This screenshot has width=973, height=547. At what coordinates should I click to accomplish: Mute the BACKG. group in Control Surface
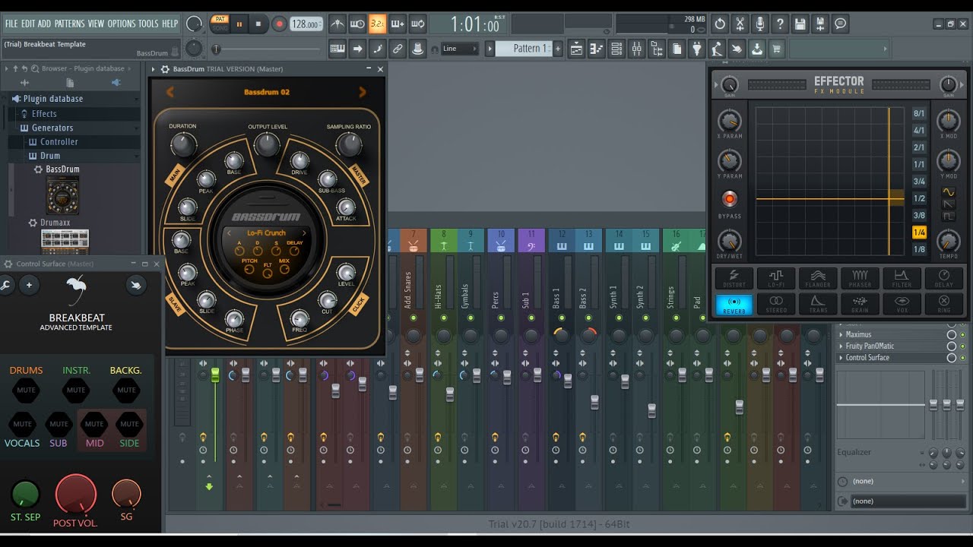(x=126, y=390)
